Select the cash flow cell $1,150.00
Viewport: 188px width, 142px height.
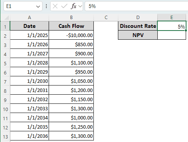point(71,99)
